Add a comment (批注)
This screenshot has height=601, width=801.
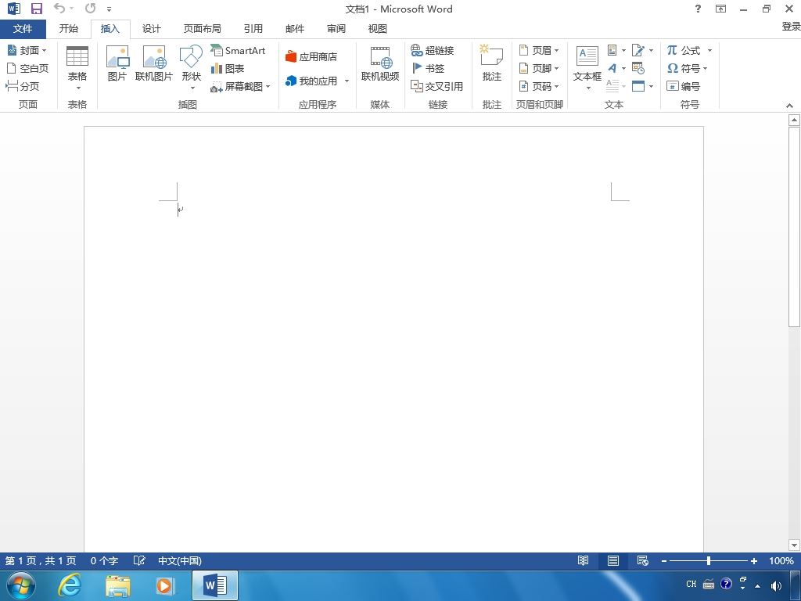(x=491, y=63)
